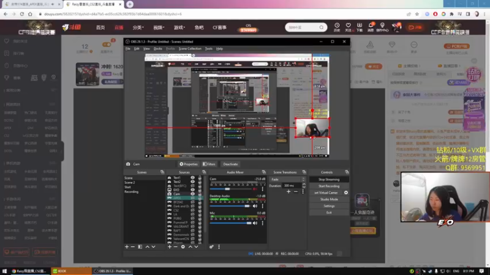Enable Studio Mode
This screenshot has height=275, width=490.
tap(329, 199)
